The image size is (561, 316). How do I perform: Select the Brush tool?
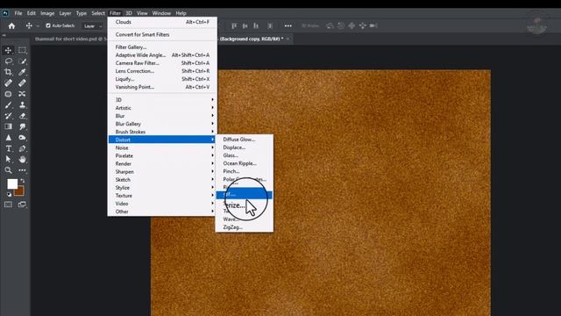pos(8,105)
